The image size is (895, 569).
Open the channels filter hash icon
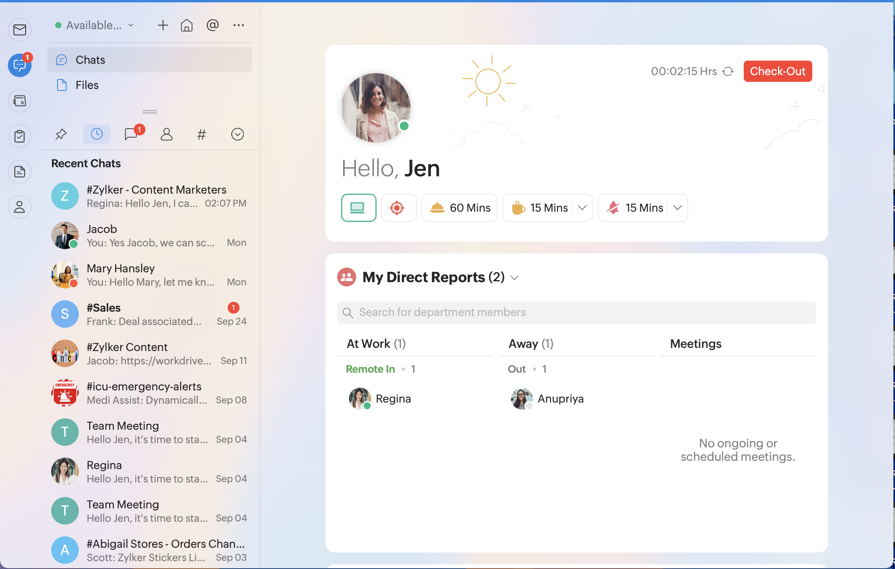pyautogui.click(x=201, y=135)
